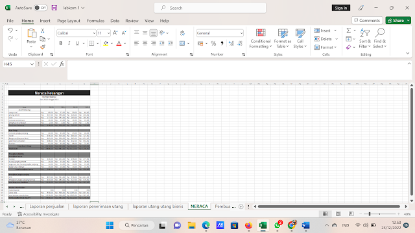Center text horizontally
The image size is (415, 233).
[x=145, y=43]
